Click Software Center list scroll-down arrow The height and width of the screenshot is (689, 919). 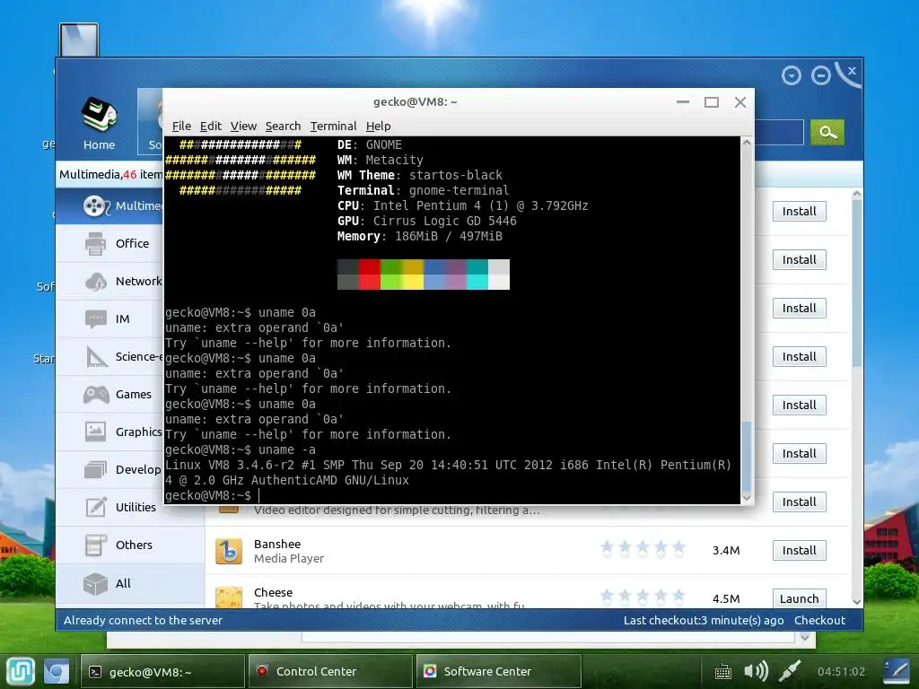pyautogui.click(x=856, y=602)
